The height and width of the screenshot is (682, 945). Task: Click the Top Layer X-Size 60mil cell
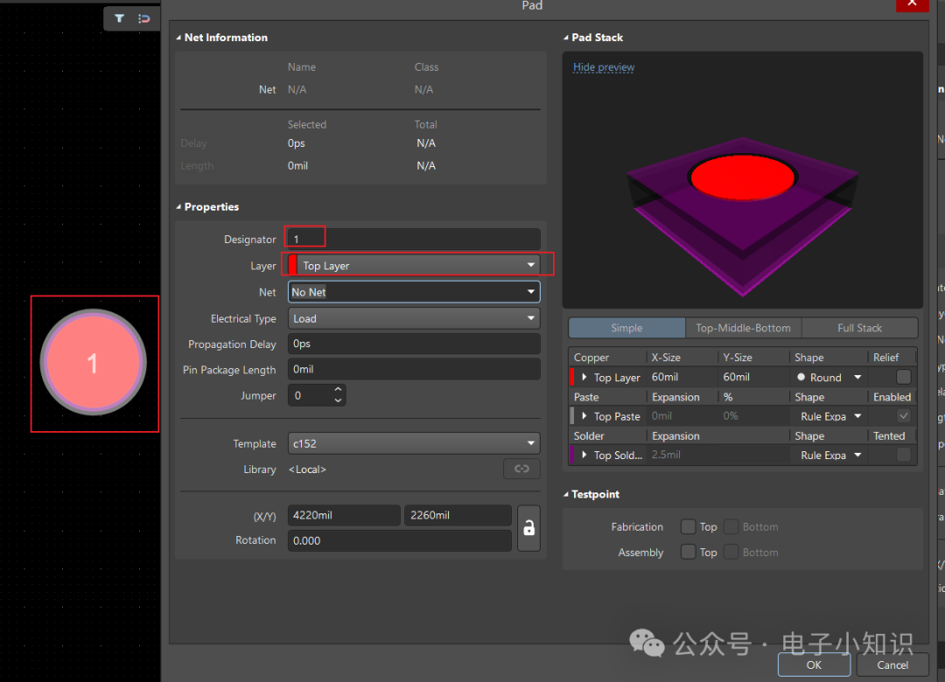click(x=682, y=377)
